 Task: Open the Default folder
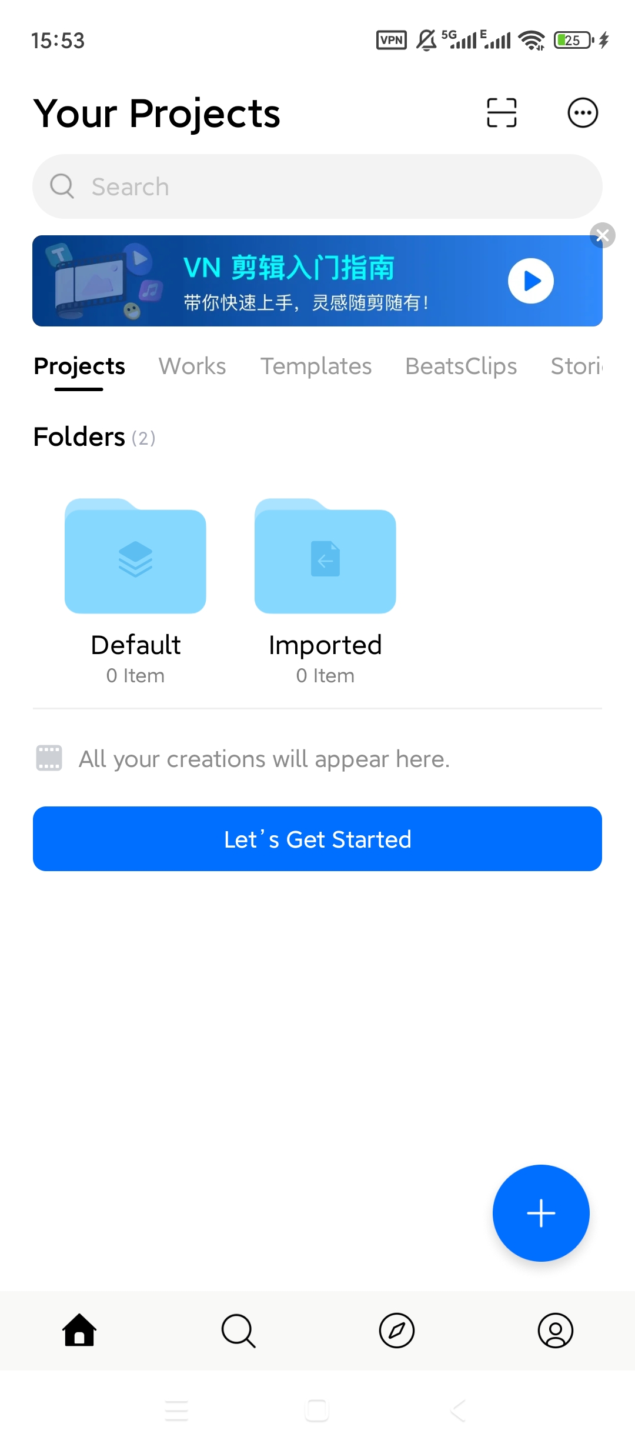pyautogui.click(x=135, y=557)
